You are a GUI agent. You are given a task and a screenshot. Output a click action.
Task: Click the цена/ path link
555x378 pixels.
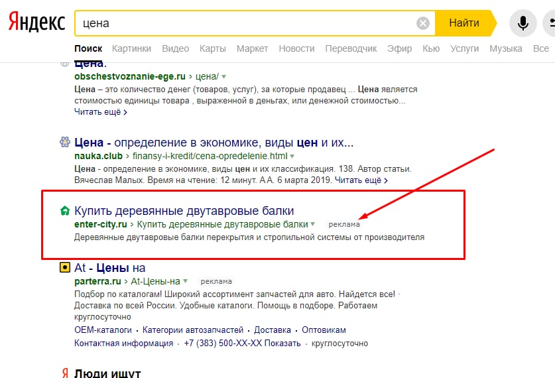(207, 76)
